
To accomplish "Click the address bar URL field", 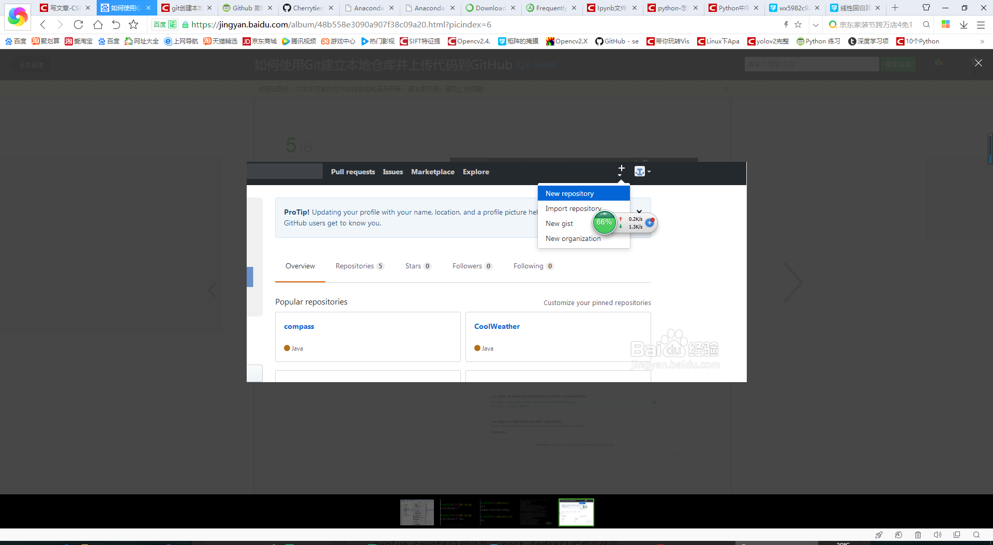I will pyautogui.click(x=481, y=24).
